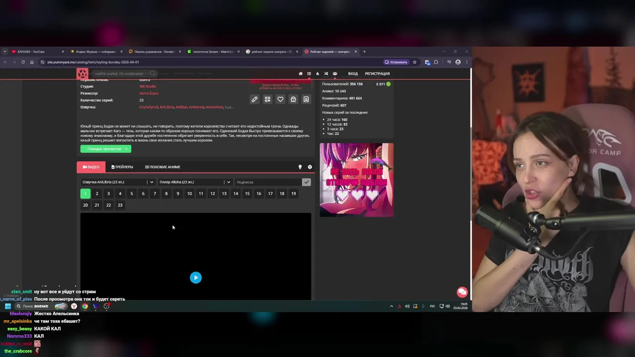Open director Хатта Ёсукэ link
The height and width of the screenshot is (357, 635).
pos(149,93)
